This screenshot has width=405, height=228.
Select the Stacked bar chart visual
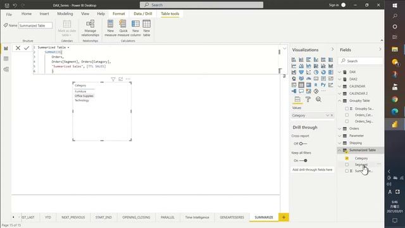click(x=294, y=60)
